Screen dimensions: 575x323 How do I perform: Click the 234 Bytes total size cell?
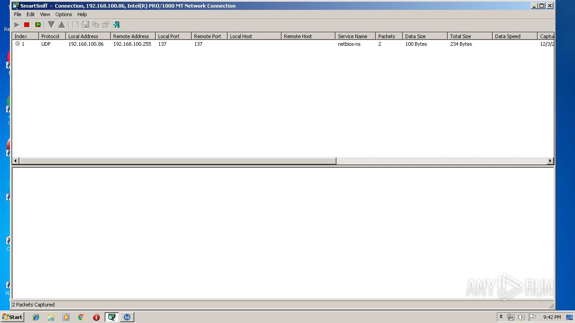tap(461, 44)
